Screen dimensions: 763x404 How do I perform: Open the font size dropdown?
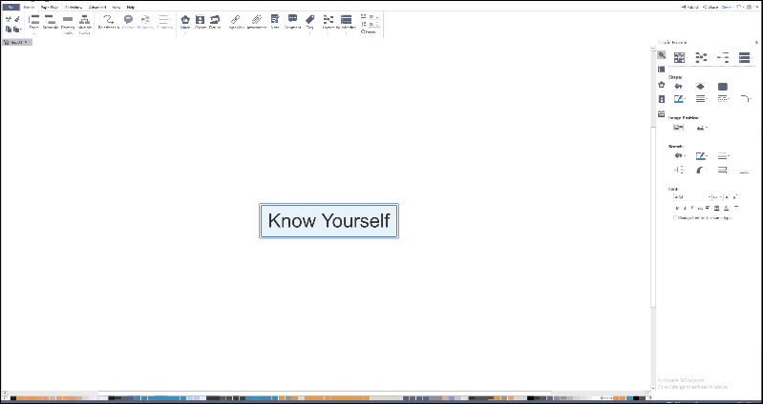[x=717, y=197]
